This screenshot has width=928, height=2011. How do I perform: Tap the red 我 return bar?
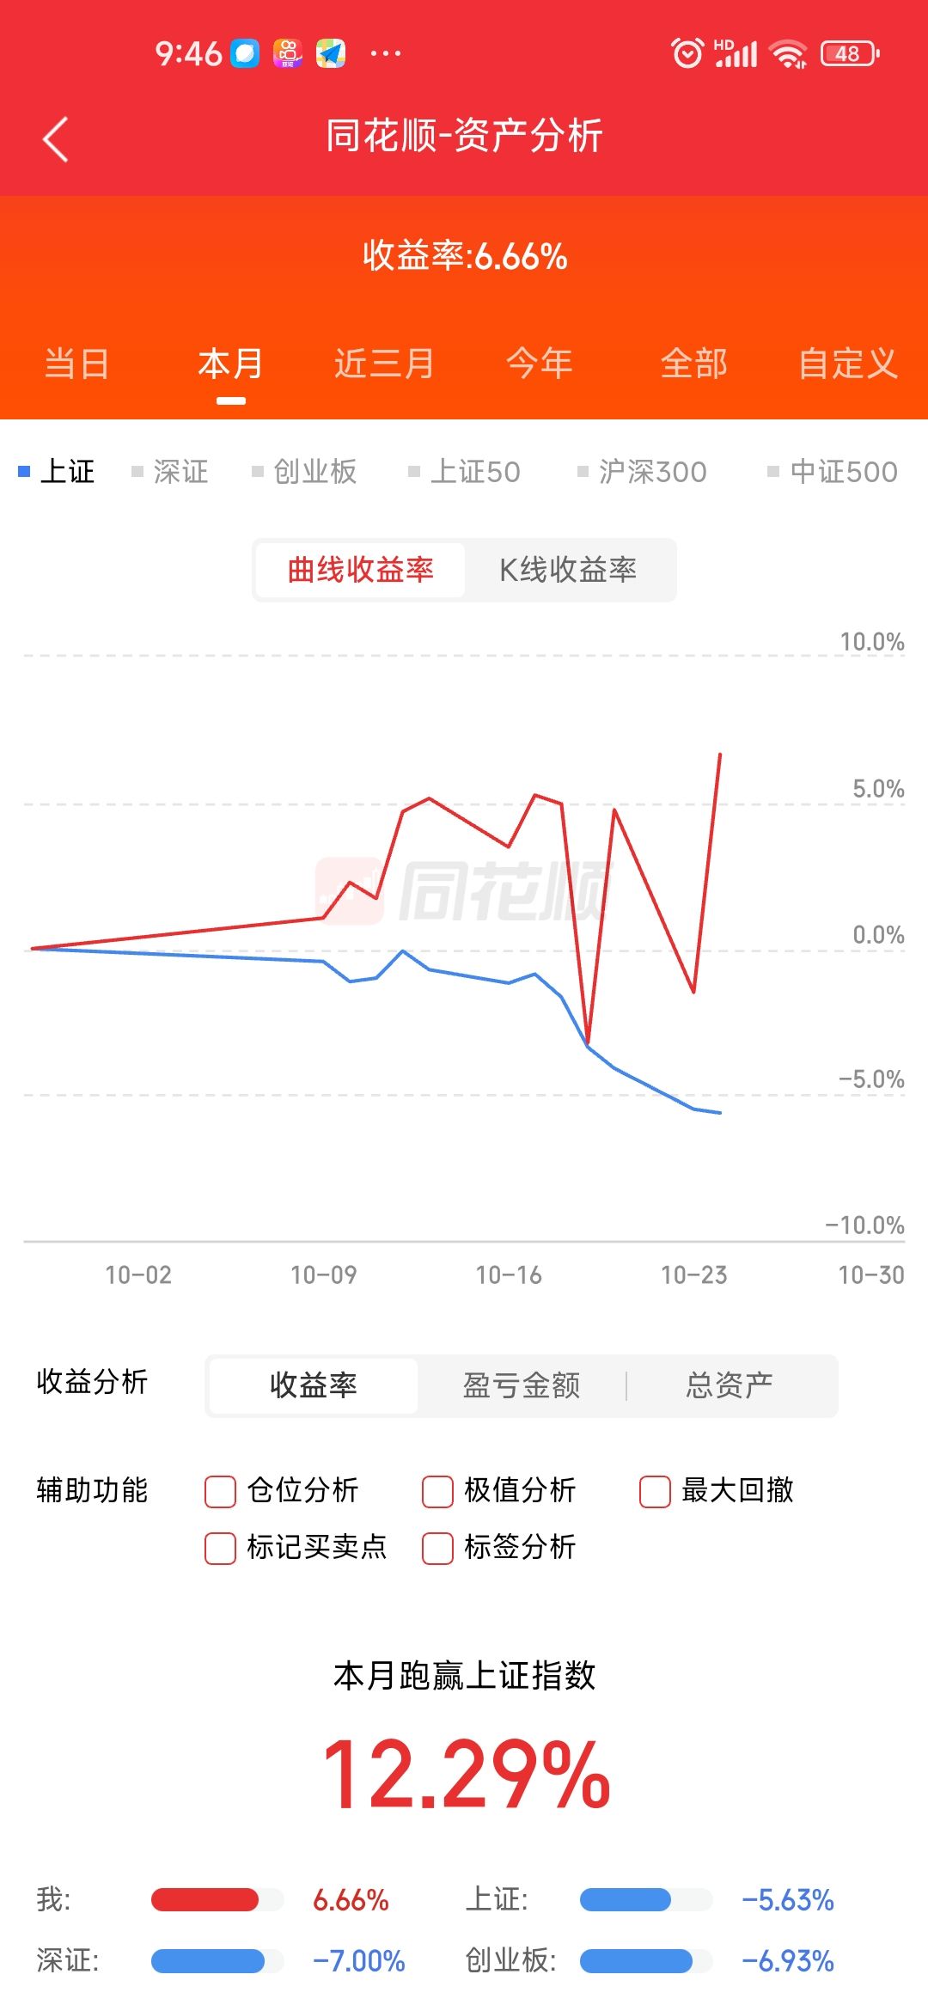205,1899
